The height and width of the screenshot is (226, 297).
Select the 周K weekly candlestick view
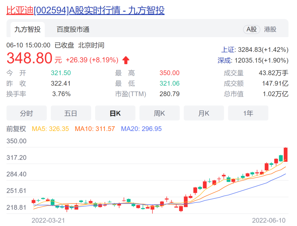(x=159, y=113)
